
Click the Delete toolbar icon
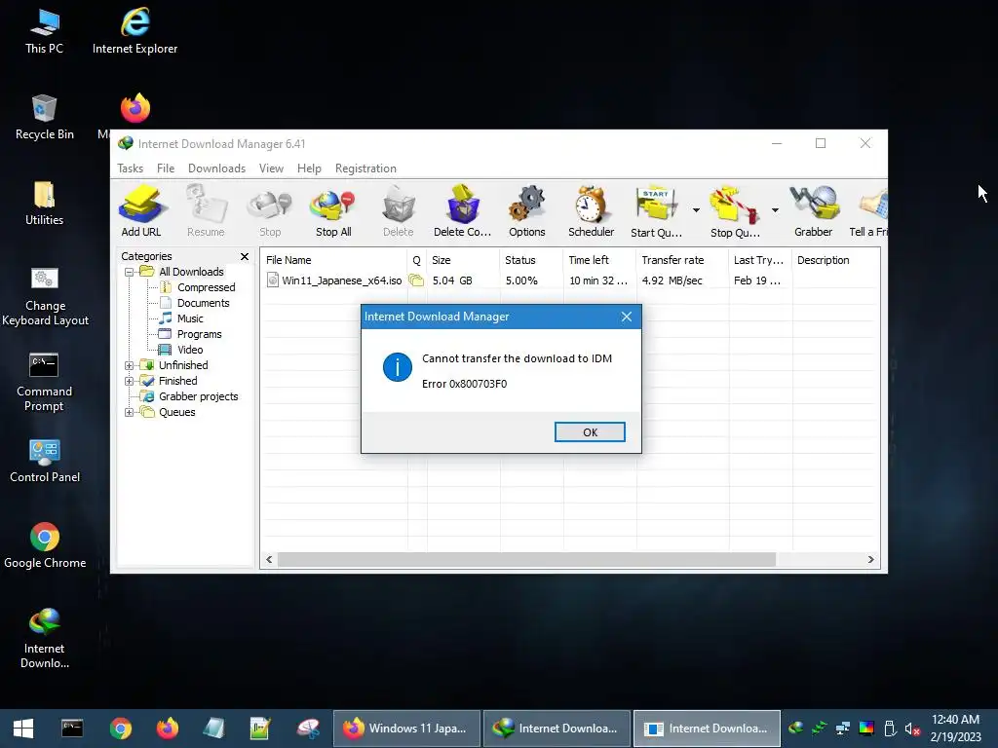click(399, 211)
